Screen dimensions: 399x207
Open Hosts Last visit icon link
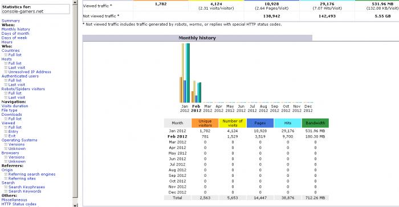(x=6, y=68)
